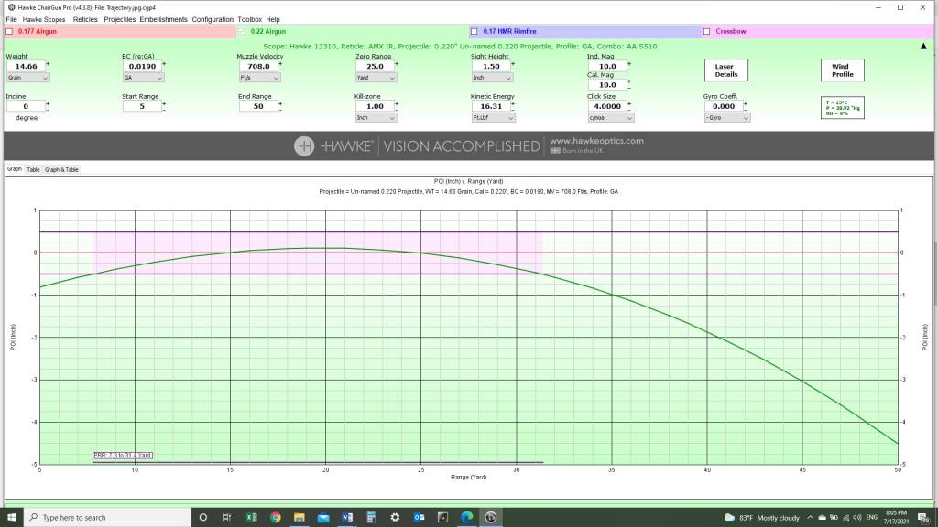Open the Mail app in the taskbar
Image resolution: width=938 pixels, height=527 pixels.
coord(323,518)
